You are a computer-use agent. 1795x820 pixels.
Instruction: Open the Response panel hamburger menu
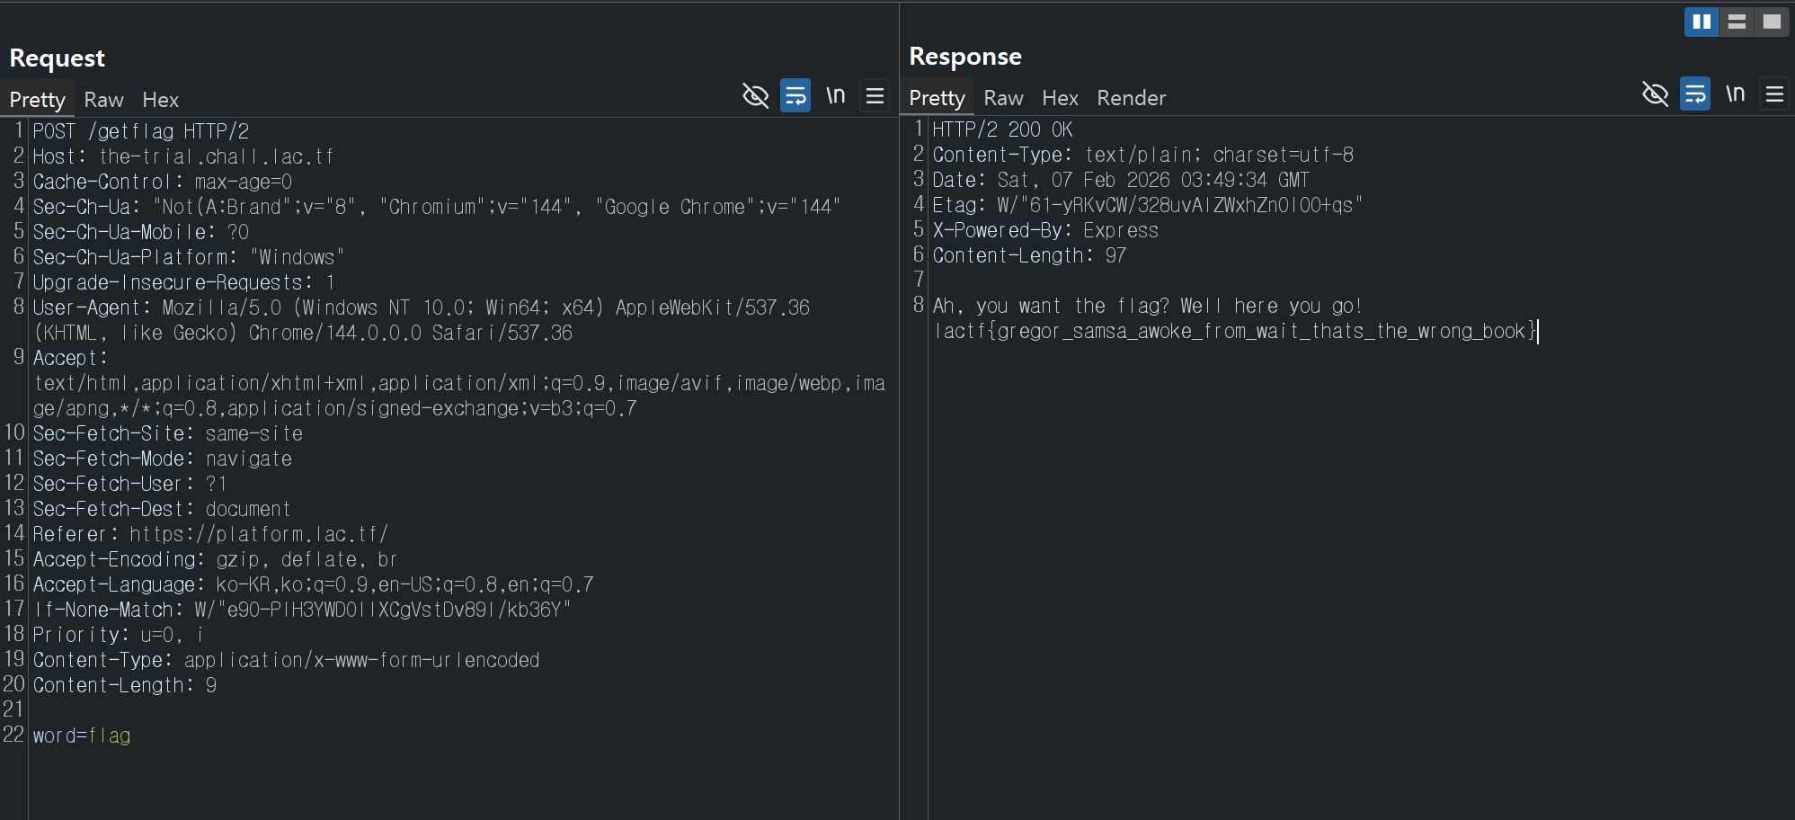(1774, 94)
